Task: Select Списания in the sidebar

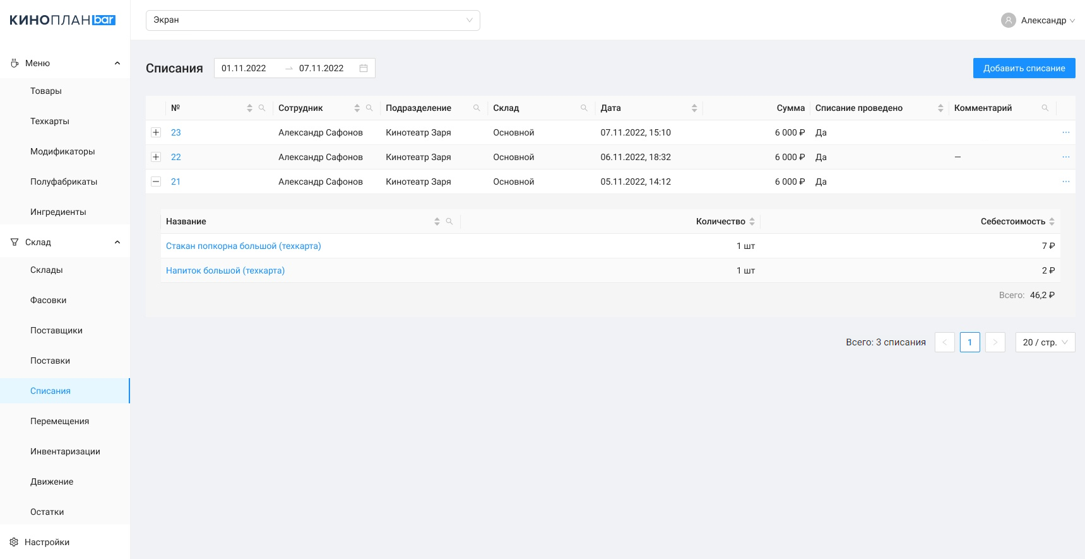Action: click(x=65, y=391)
